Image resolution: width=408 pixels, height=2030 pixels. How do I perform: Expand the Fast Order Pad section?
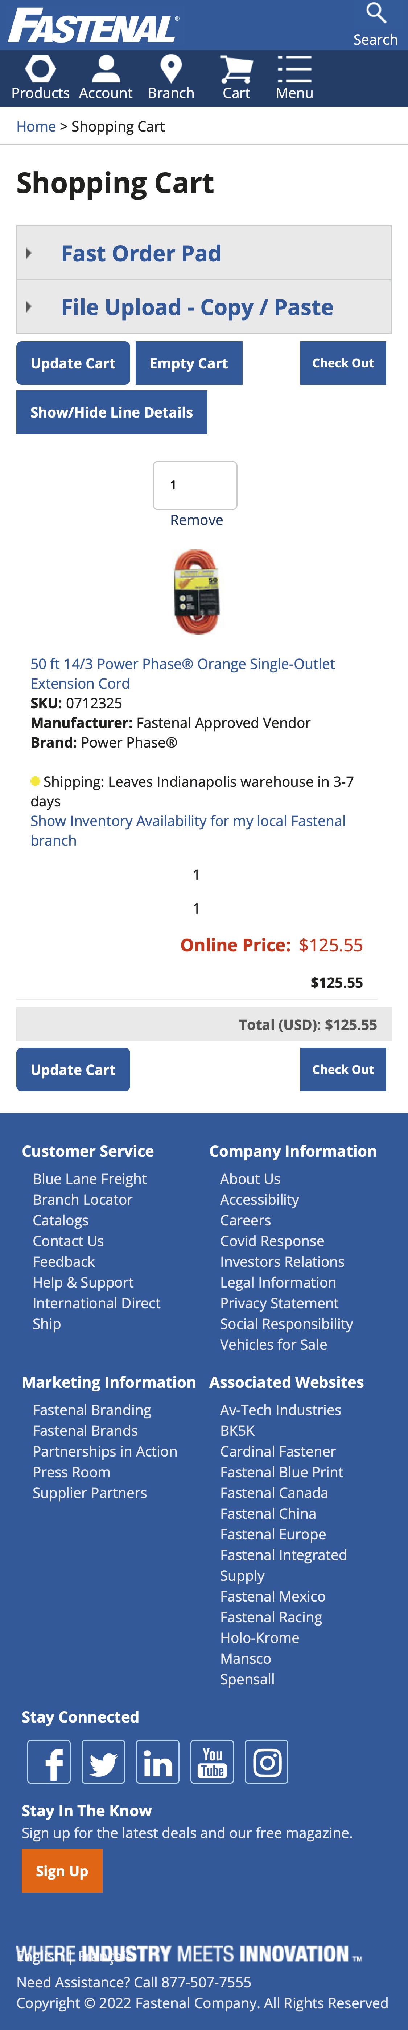[141, 253]
